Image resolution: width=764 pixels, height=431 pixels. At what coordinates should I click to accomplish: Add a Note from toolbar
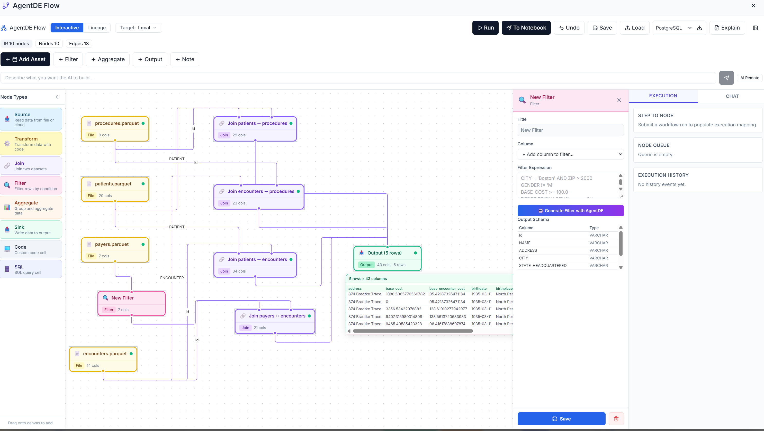[184, 59]
